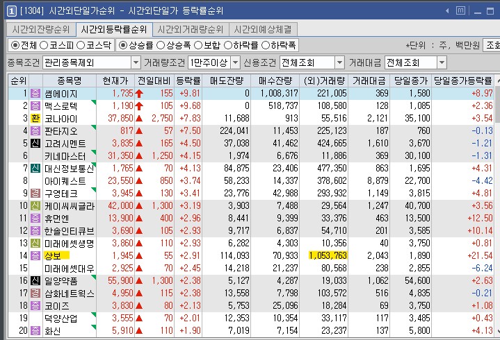The width and height of the screenshot is (500, 340).
Task: Click the 경 badge icon for 삼화네트웍스
Action: pyautogui.click(x=35, y=294)
